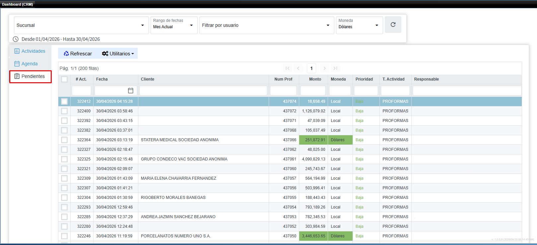Click the # Act. filter field
The image size is (537, 245).
coord(81,91)
